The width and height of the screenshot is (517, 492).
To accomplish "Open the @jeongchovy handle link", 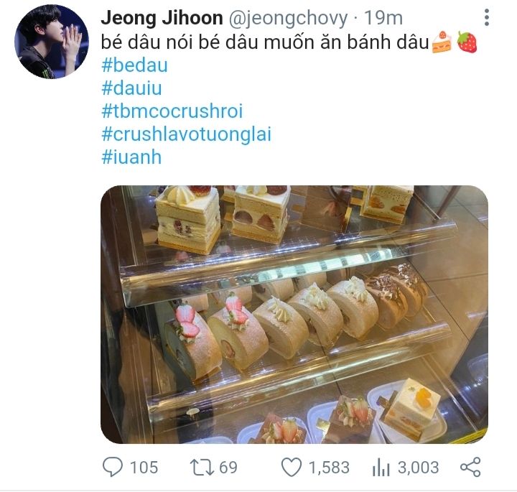I will [288, 18].
